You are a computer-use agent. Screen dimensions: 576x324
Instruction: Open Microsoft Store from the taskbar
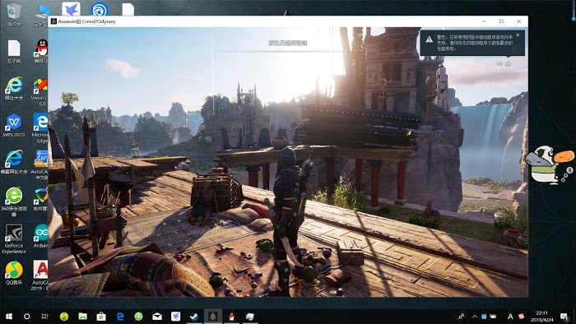(x=101, y=317)
